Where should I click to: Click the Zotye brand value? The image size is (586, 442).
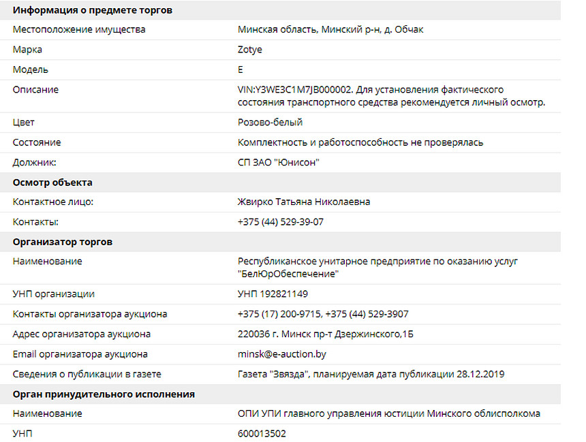tap(249, 50)
